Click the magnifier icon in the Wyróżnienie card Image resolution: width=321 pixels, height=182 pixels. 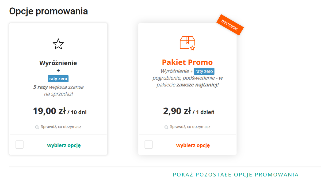coord(37,127)
